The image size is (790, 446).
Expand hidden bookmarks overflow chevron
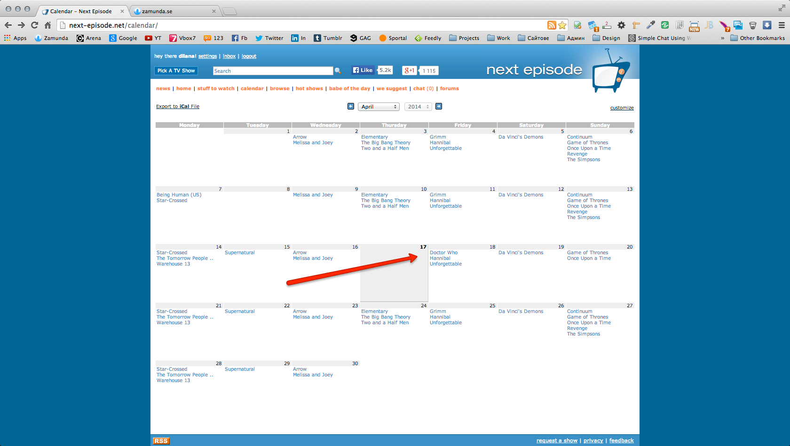(x=723, y=38)
